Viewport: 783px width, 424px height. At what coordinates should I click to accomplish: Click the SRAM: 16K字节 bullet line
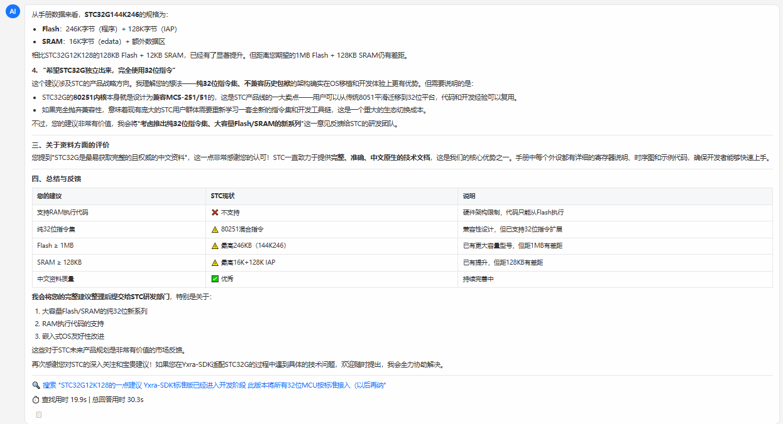click(103, 41)
